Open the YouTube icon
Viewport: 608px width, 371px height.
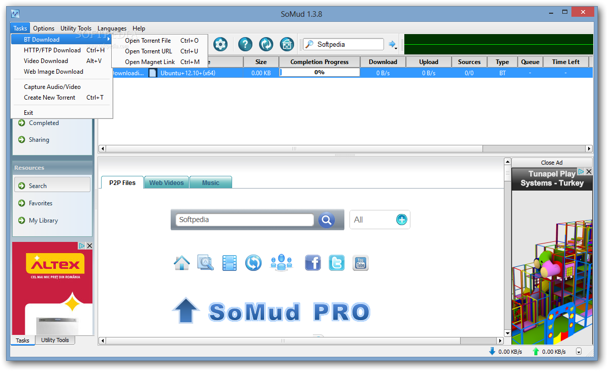click(361, 263)
